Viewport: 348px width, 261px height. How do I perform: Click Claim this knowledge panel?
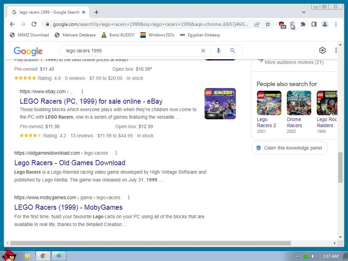pos(290,148)
